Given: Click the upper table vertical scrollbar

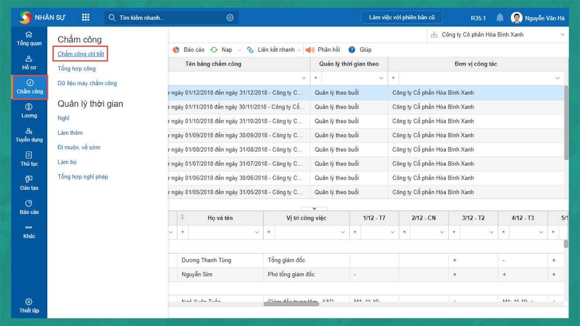Looking at the screenshot, I should (566, 123).
